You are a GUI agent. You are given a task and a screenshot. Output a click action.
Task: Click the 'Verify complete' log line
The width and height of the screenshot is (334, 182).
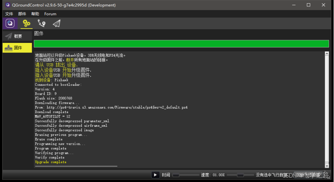pyautogui.click(x=49, y=158)
